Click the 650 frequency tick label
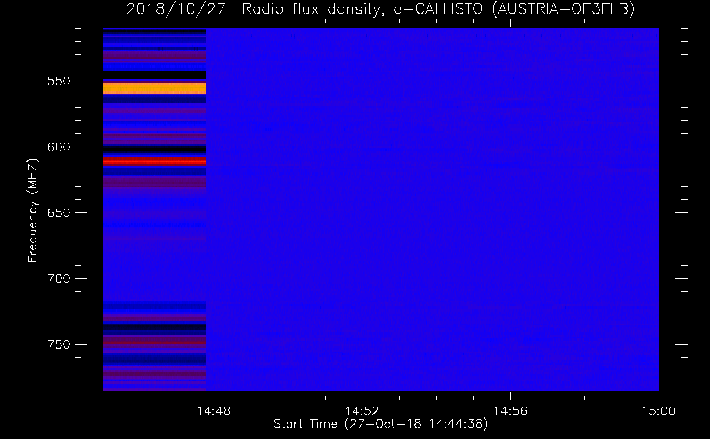 click(x=59, y=213)
